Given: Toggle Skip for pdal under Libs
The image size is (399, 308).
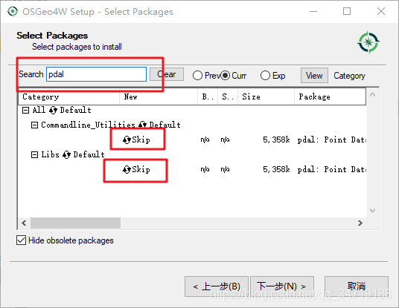Looking at the screenshot, I should click(x=137, y=169).
